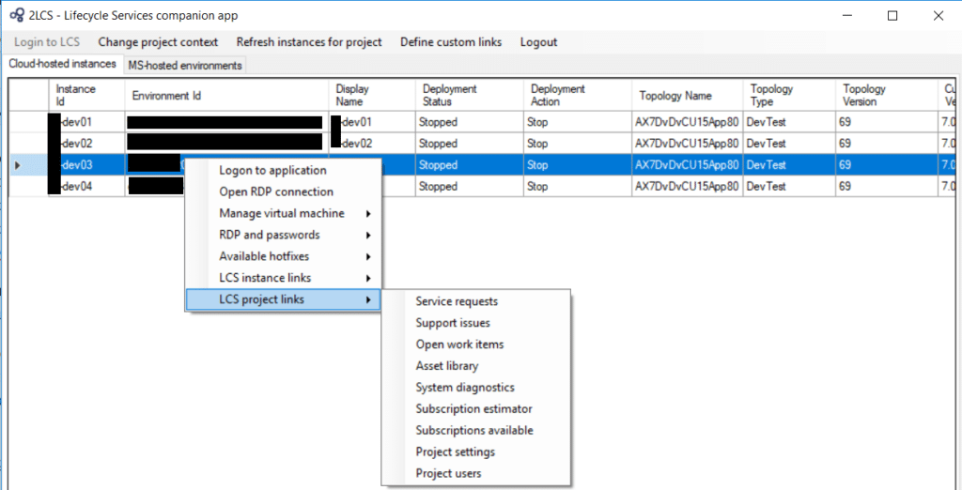962x490 pixels.
Task: Open Define custom links
Action: [x=451, y=42]
